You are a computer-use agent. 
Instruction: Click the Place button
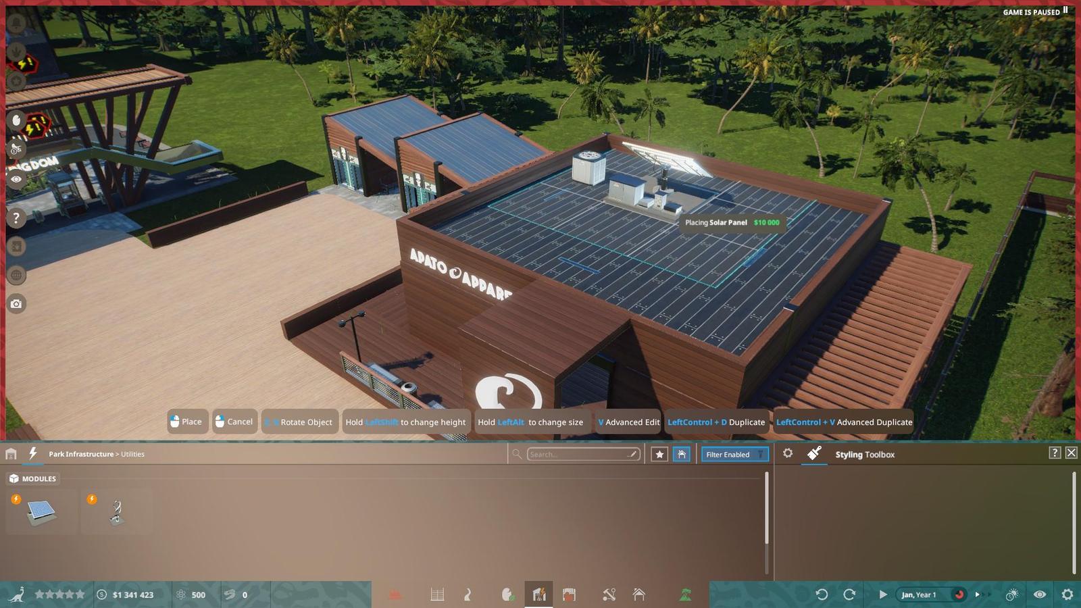click(187, 422)
